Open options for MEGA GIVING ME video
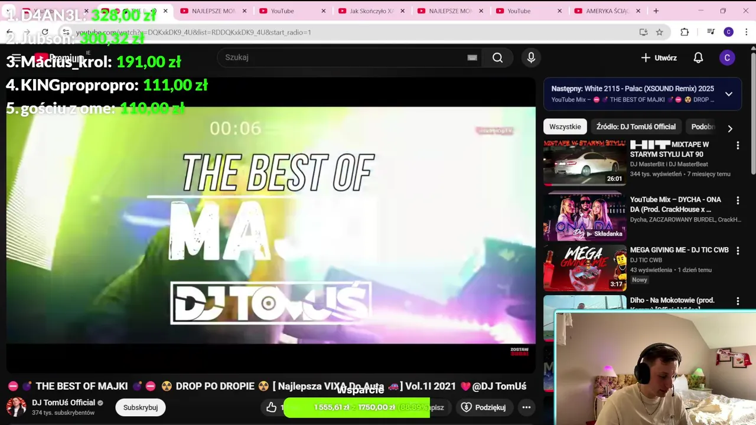The image size is (756, 425). [737, 251]
